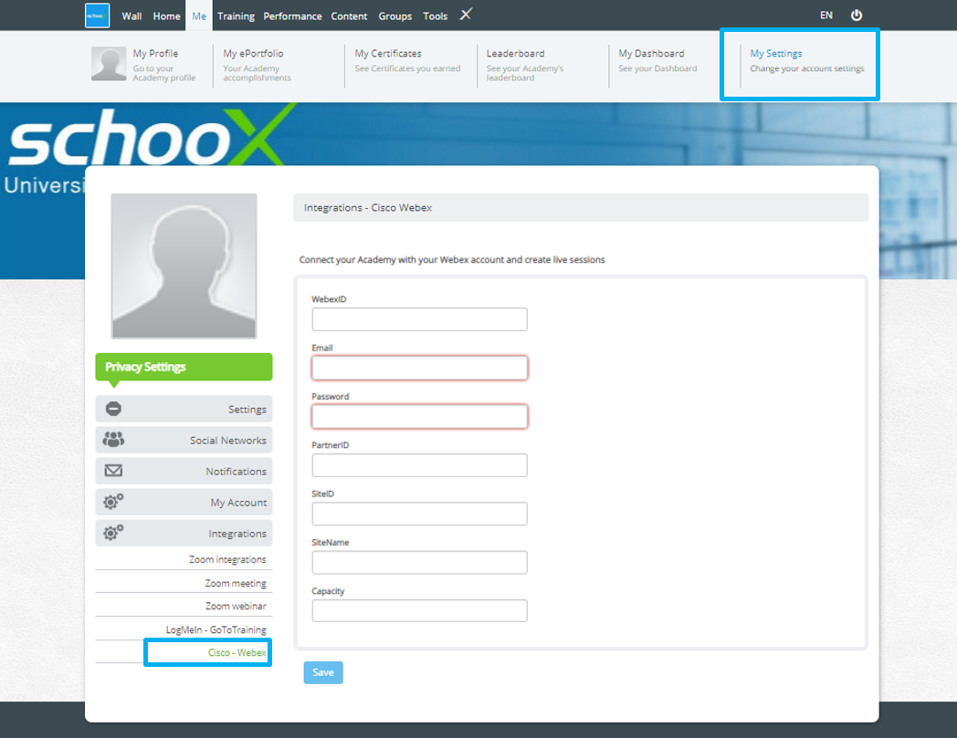Open My ePortfolio
Screen dimensions: 957x738
253,54
